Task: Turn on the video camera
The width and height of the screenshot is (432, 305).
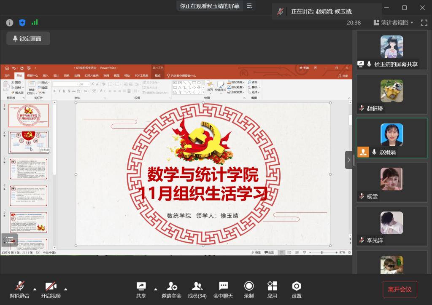Action: 51,286
